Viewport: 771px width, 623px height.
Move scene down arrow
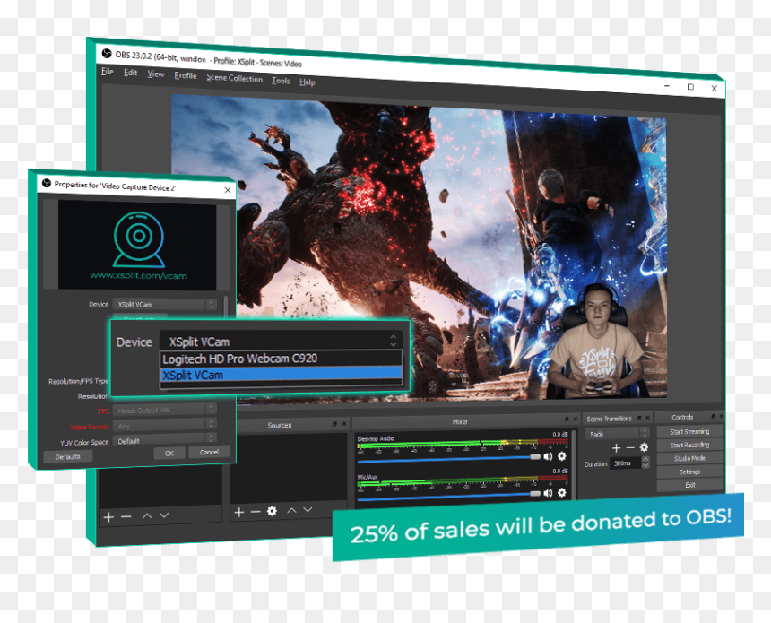coord(164,515)
